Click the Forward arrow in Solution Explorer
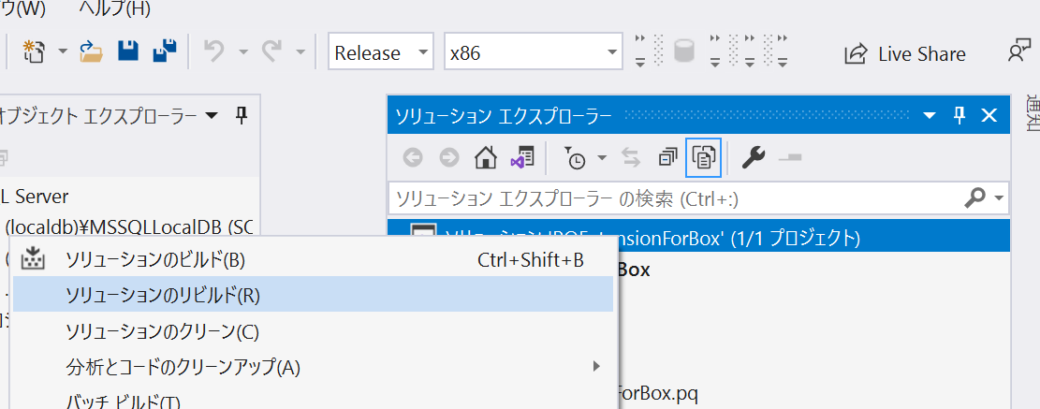 pyautogui.click(x=449, y=158)
